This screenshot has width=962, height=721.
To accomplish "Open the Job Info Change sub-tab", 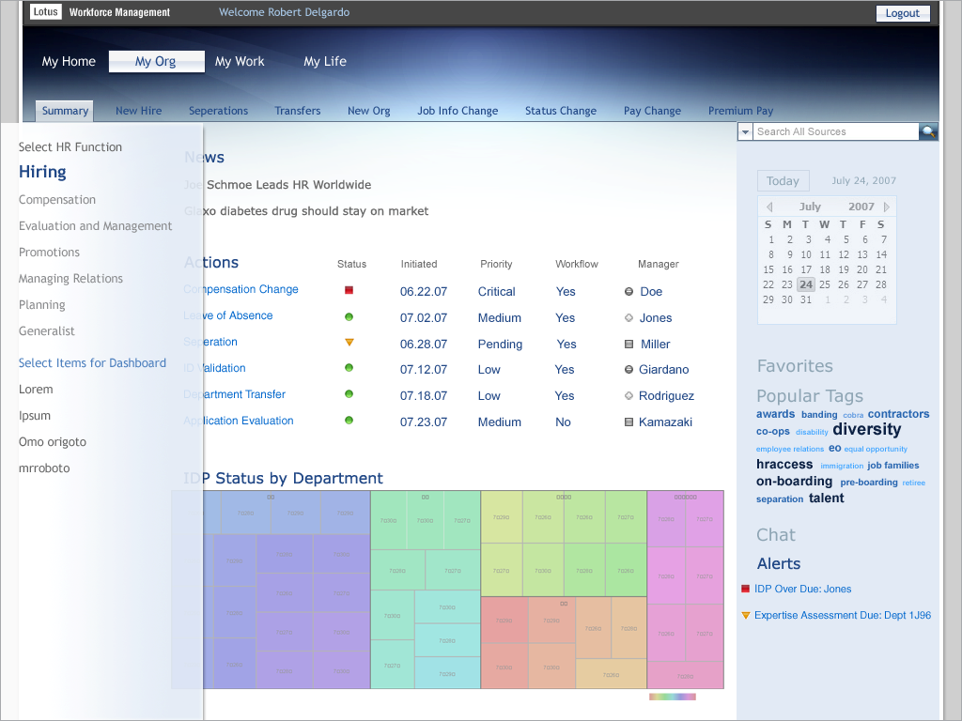I will click(458, 111).
